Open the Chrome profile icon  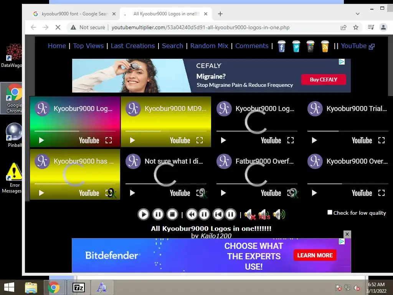click(383, 27)
